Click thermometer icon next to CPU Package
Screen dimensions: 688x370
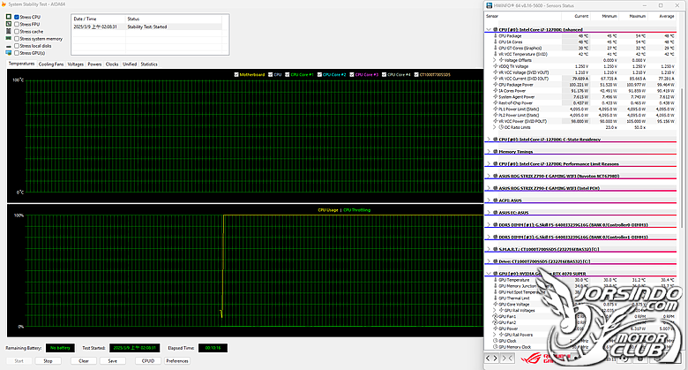point(496,36)
